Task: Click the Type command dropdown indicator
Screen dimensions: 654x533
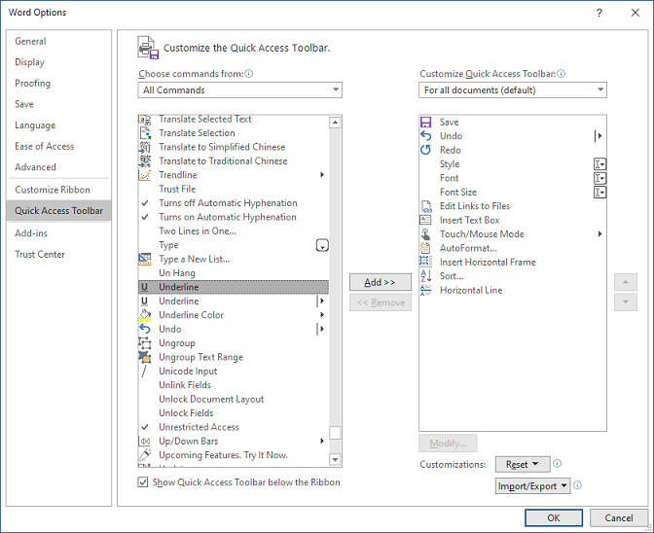Action: pos(322,245)
